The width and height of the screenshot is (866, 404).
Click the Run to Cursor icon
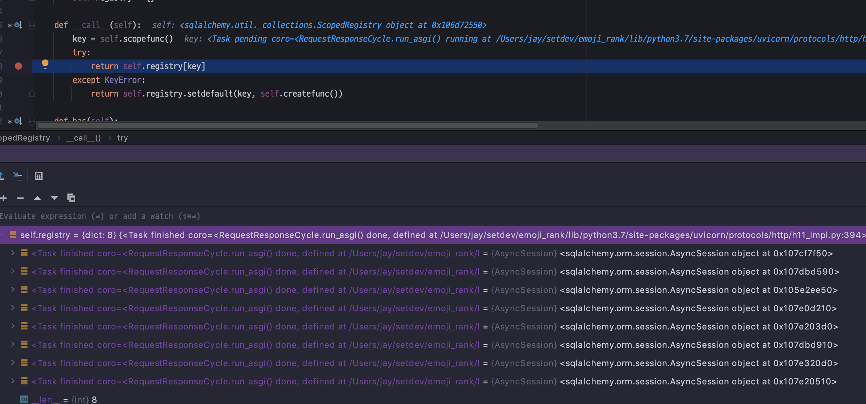click(x=17, y=176)
